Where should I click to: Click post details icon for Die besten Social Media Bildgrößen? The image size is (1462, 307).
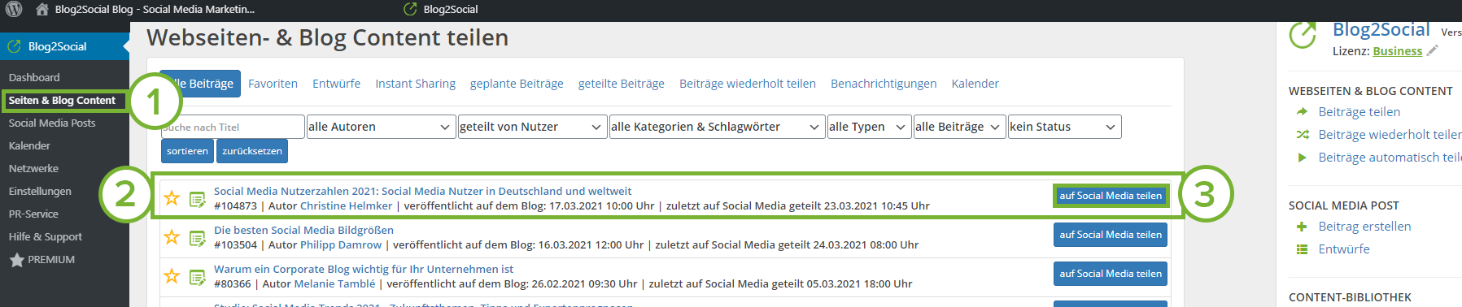pyautogui.click(x=198, y=238)
